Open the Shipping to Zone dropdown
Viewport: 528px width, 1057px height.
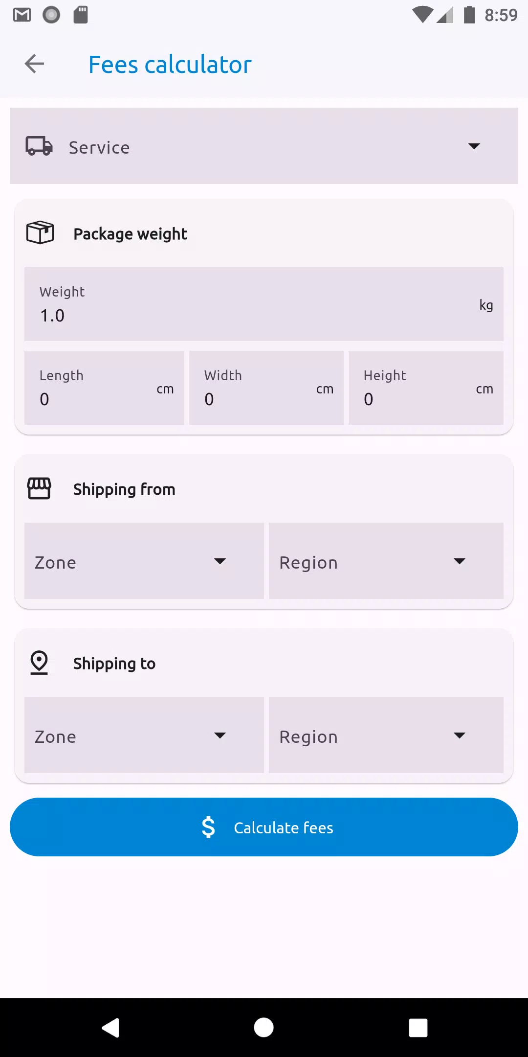pos(144,735)
